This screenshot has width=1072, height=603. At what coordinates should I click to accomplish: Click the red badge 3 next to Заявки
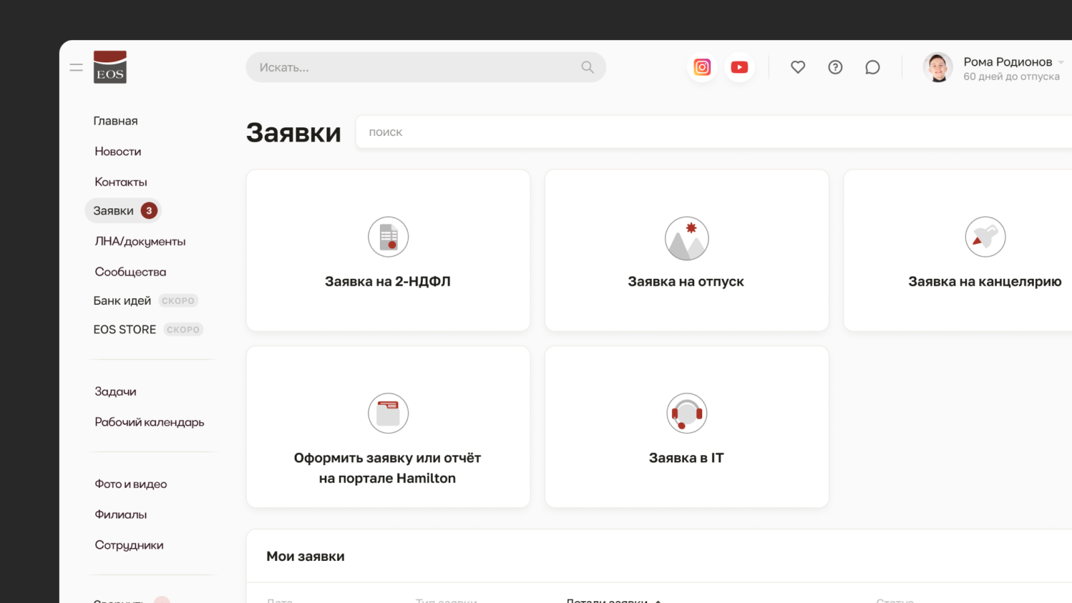(149, 210)
